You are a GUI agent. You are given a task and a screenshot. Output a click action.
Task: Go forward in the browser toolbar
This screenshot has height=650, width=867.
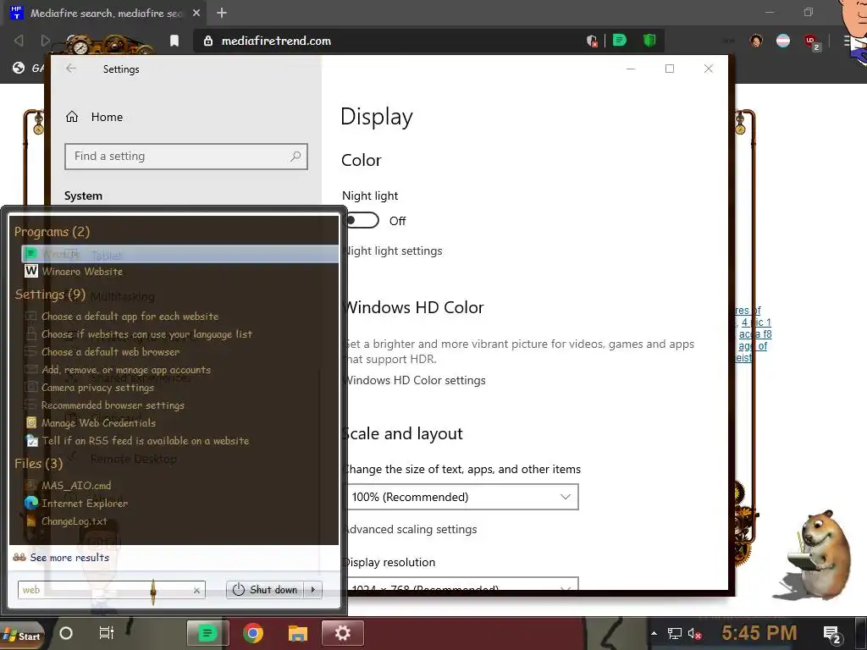[46, 41]
